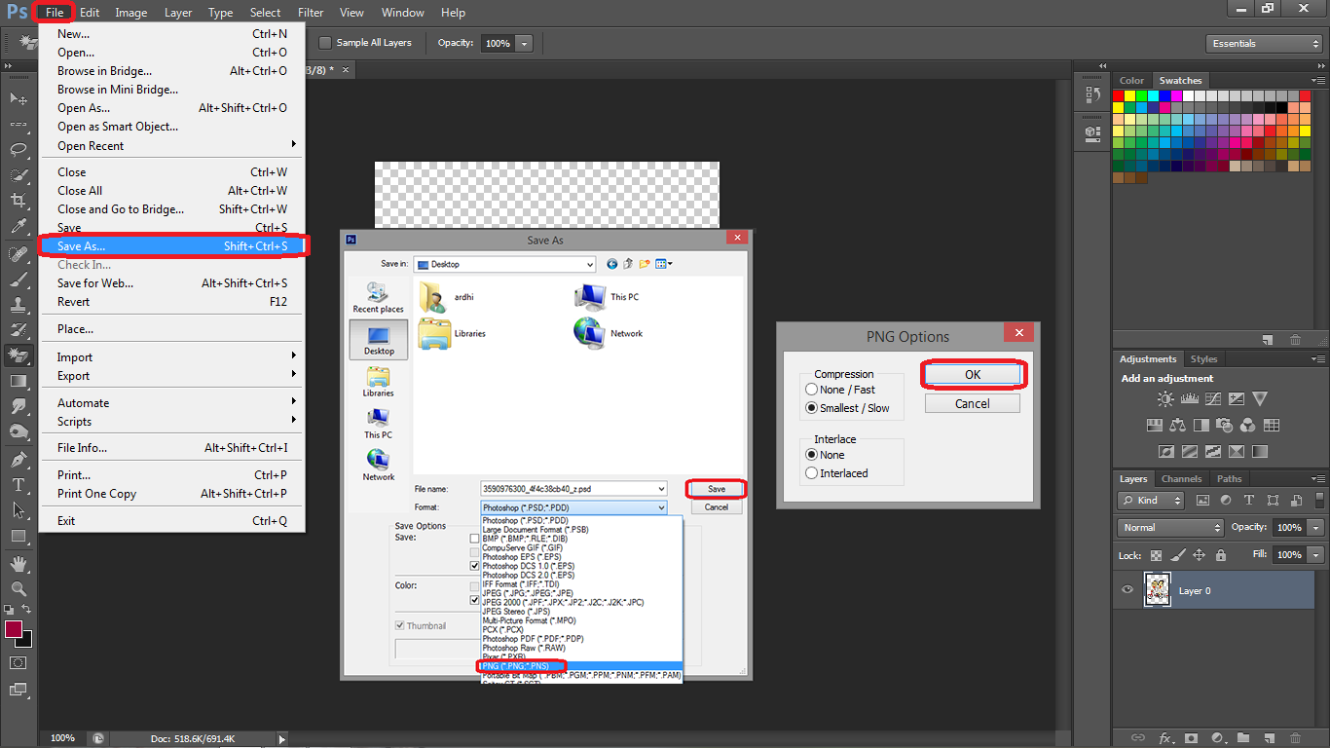
Task: Enable the Sample All Layers checkbox
Action: 325,43
